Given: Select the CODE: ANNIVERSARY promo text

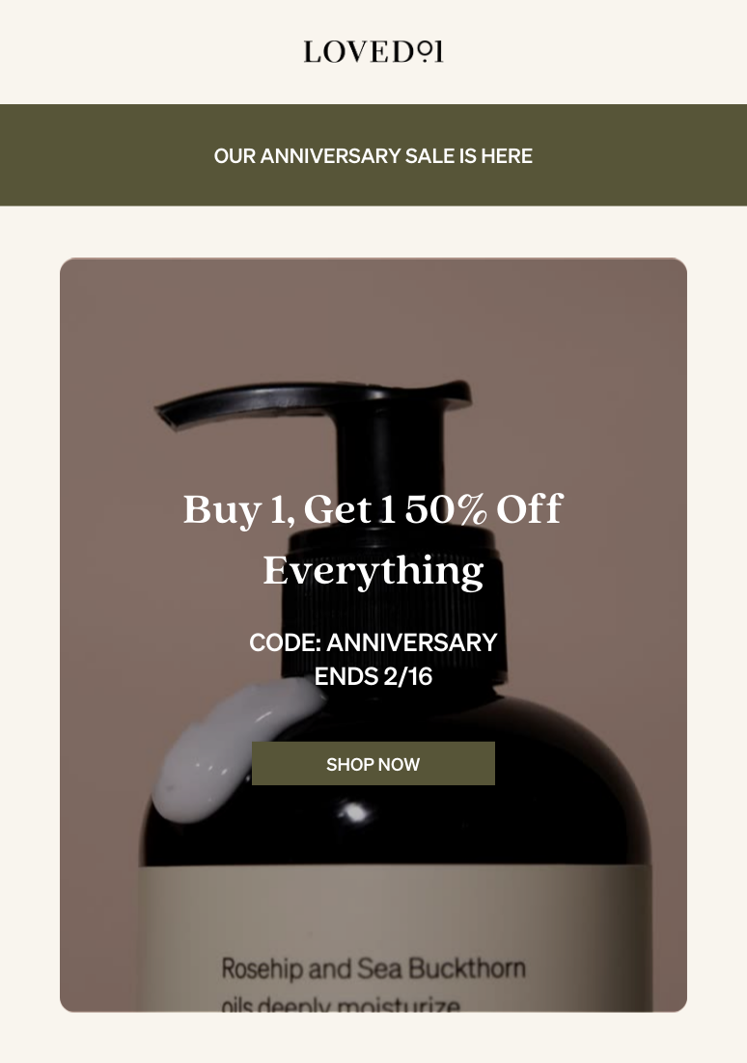Looking at the screenshot, I should point(373,642).
